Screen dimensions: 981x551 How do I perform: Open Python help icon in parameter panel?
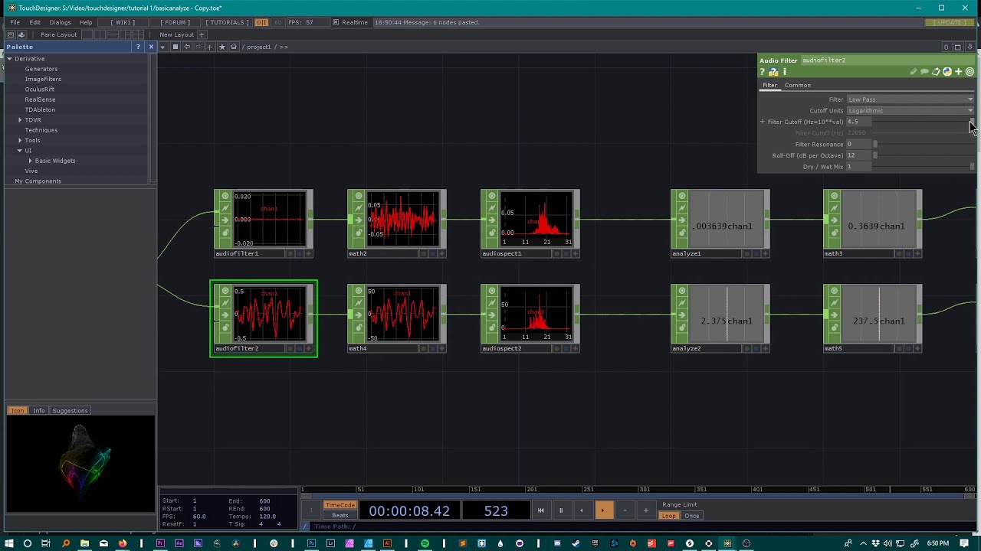pos(773,72)
